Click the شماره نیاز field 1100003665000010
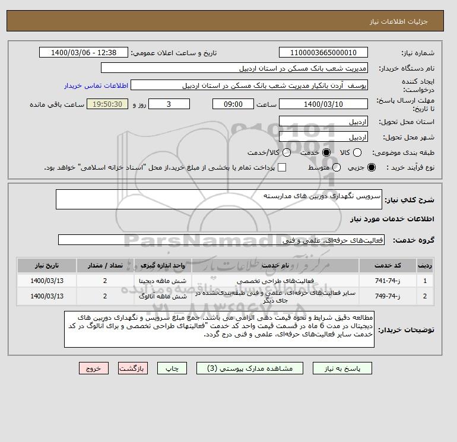457x442 pixels. click(323, 52)
